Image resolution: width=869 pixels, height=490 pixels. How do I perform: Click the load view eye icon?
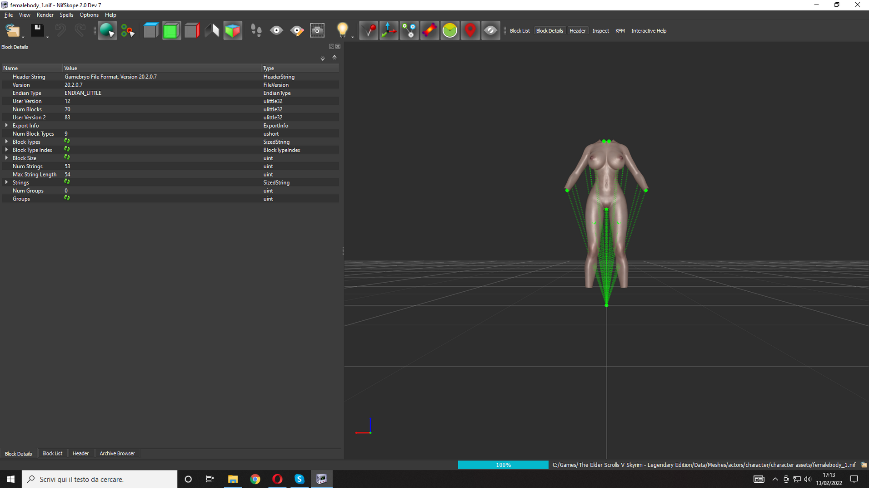click(276, 30)
